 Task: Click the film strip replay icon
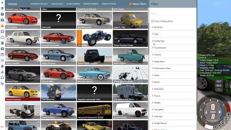tap(3, 43)
